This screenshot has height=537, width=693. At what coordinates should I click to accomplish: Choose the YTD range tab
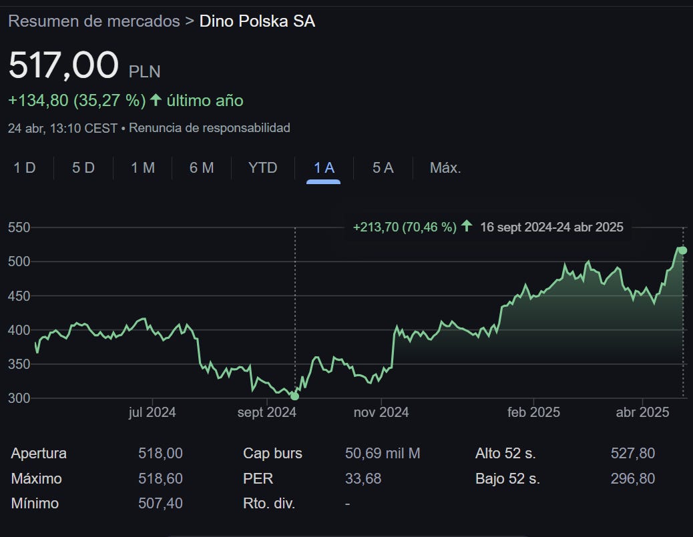click(262, 168)
